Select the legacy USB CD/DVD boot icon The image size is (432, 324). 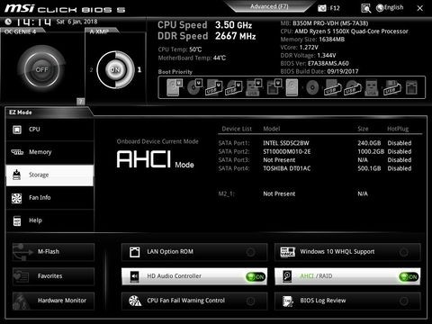(352, 87)
